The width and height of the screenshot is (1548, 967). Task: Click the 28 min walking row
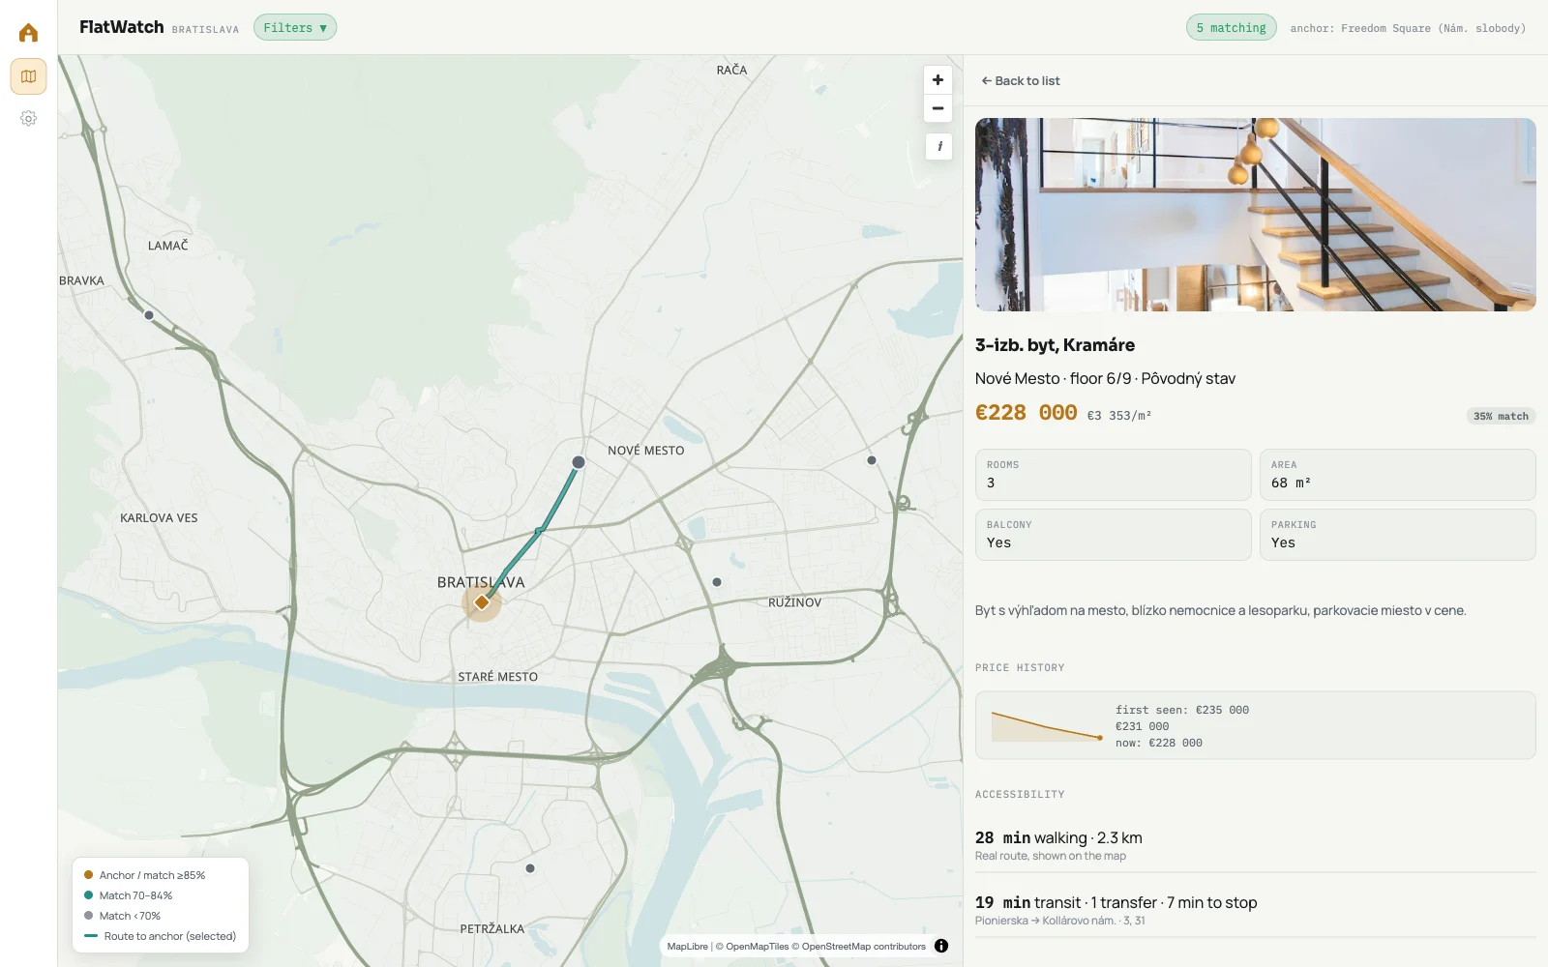click(x=1255, y=845)
